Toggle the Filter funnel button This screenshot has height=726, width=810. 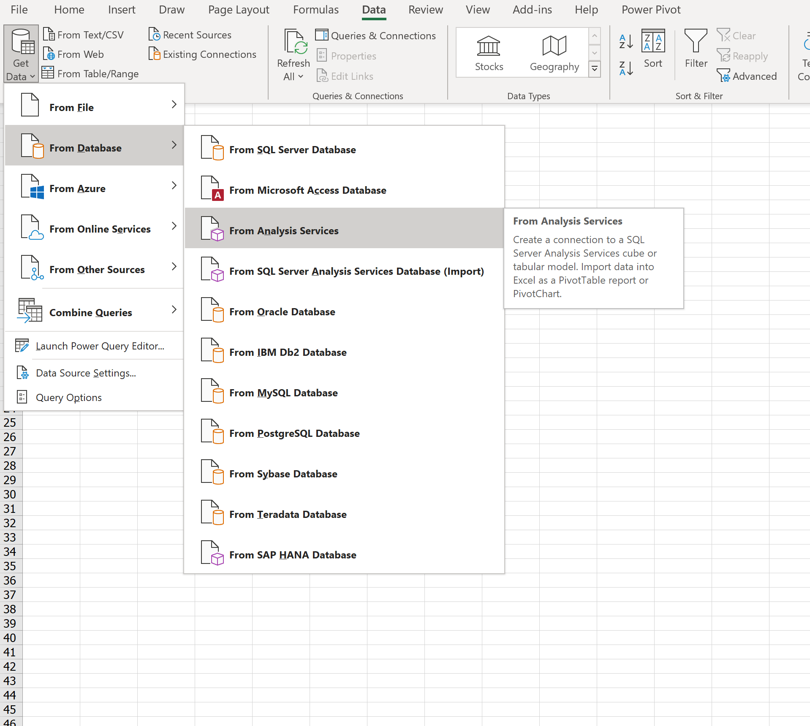(x=696, y=48)
